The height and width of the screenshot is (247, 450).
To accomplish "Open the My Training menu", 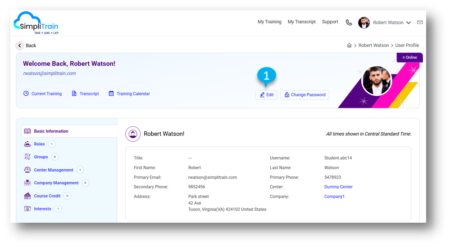I will (269, 22).
